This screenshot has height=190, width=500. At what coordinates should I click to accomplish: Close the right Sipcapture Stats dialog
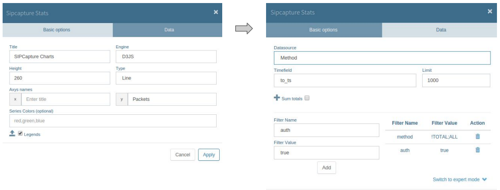tap(490, 11)
